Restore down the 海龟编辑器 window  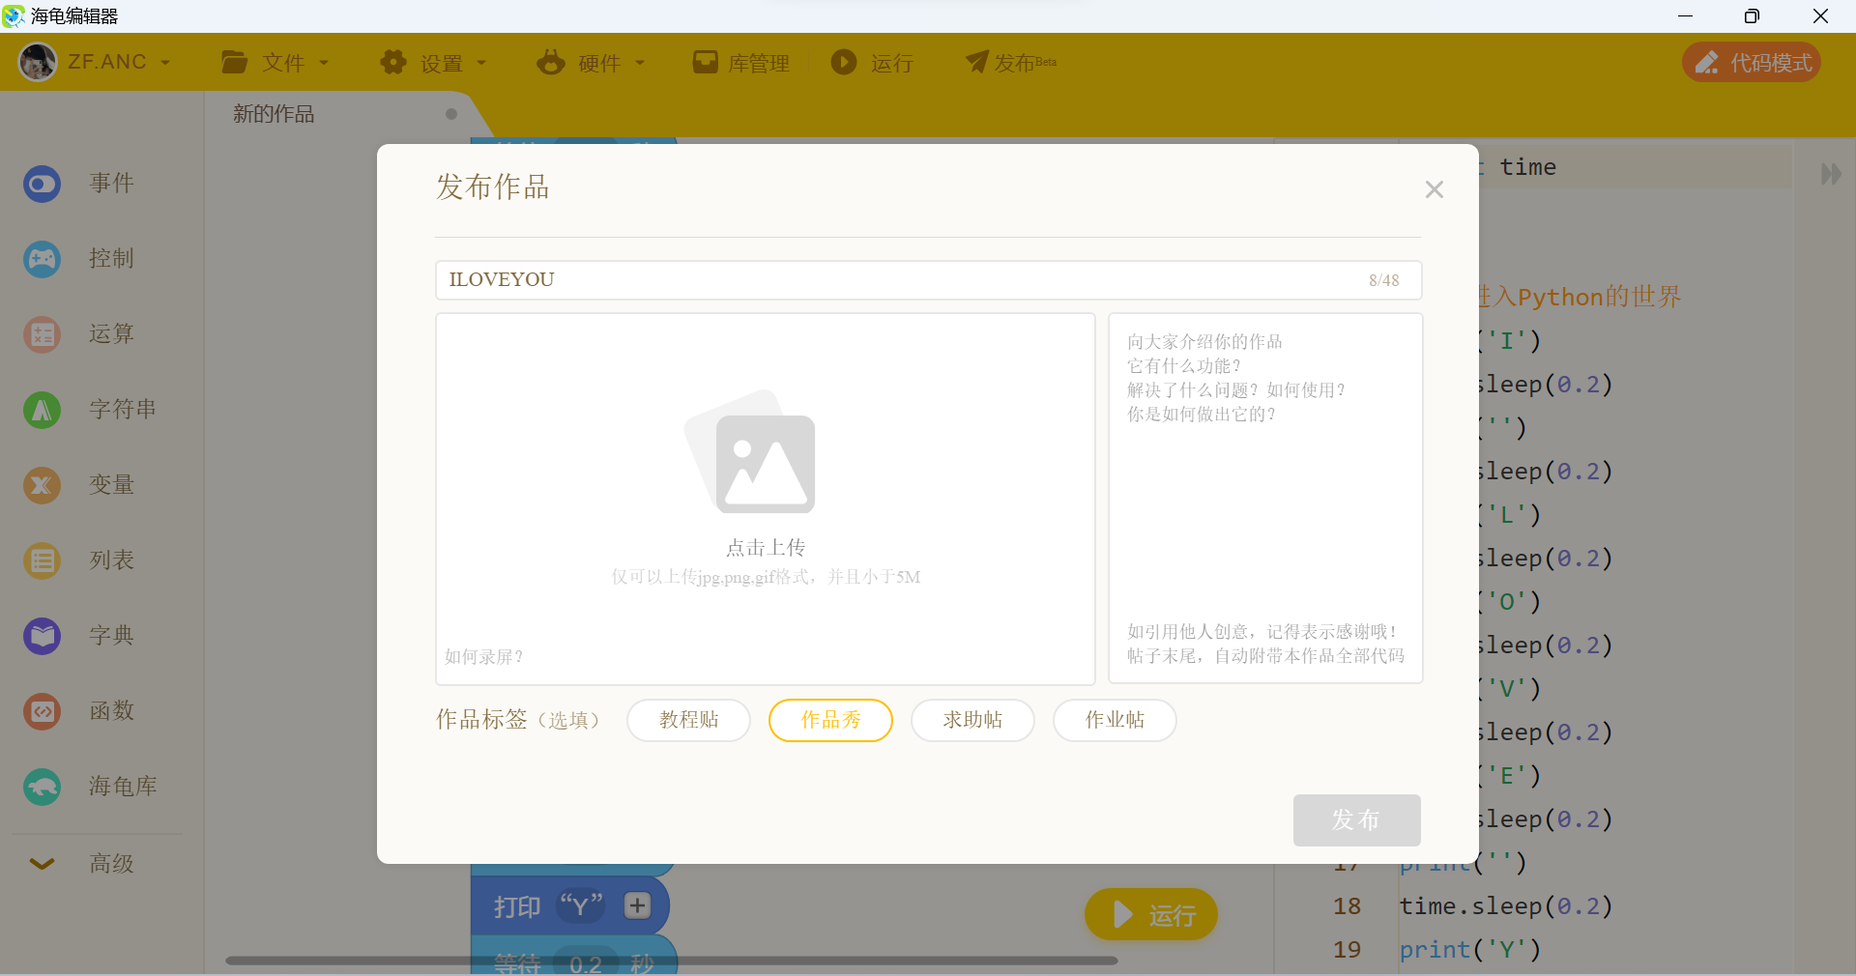[x=1752, y=15]
